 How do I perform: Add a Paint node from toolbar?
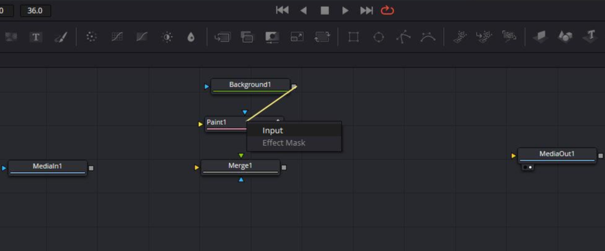point(61,37)
